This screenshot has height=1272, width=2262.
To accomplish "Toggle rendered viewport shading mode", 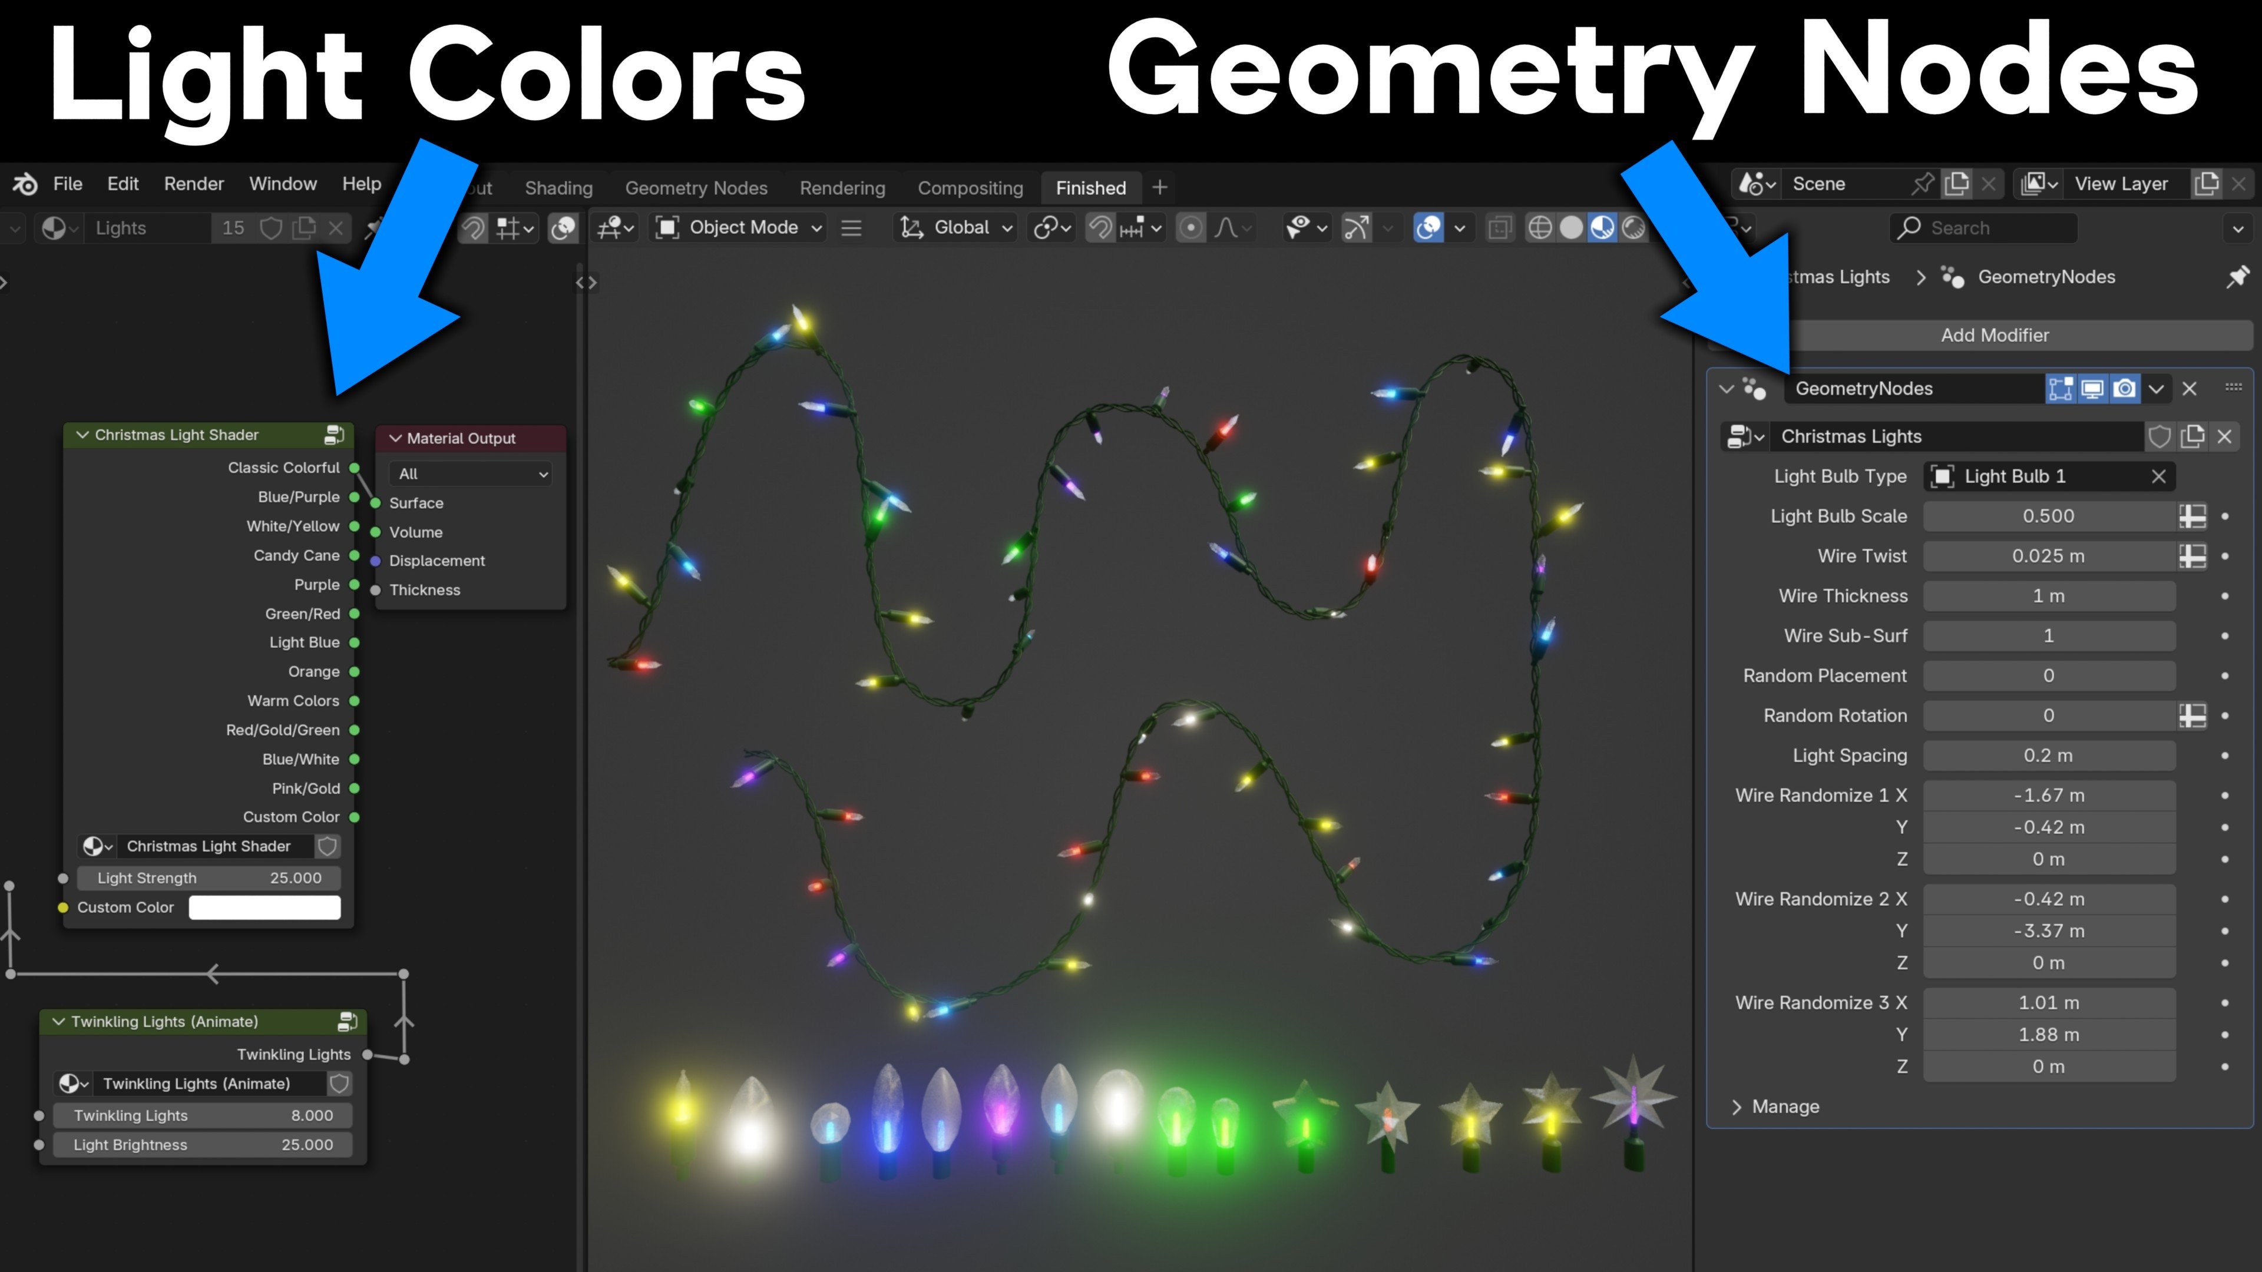I will point(1633,228).
